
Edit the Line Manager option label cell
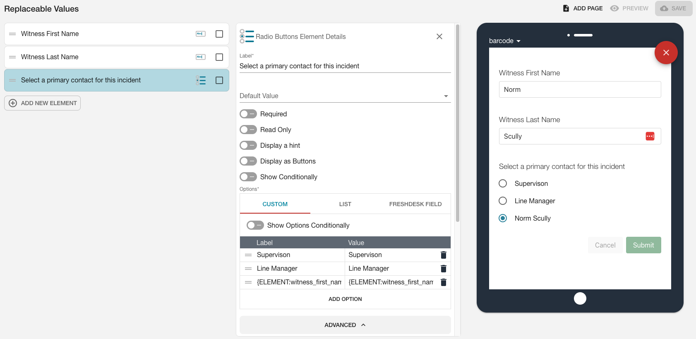299,269
